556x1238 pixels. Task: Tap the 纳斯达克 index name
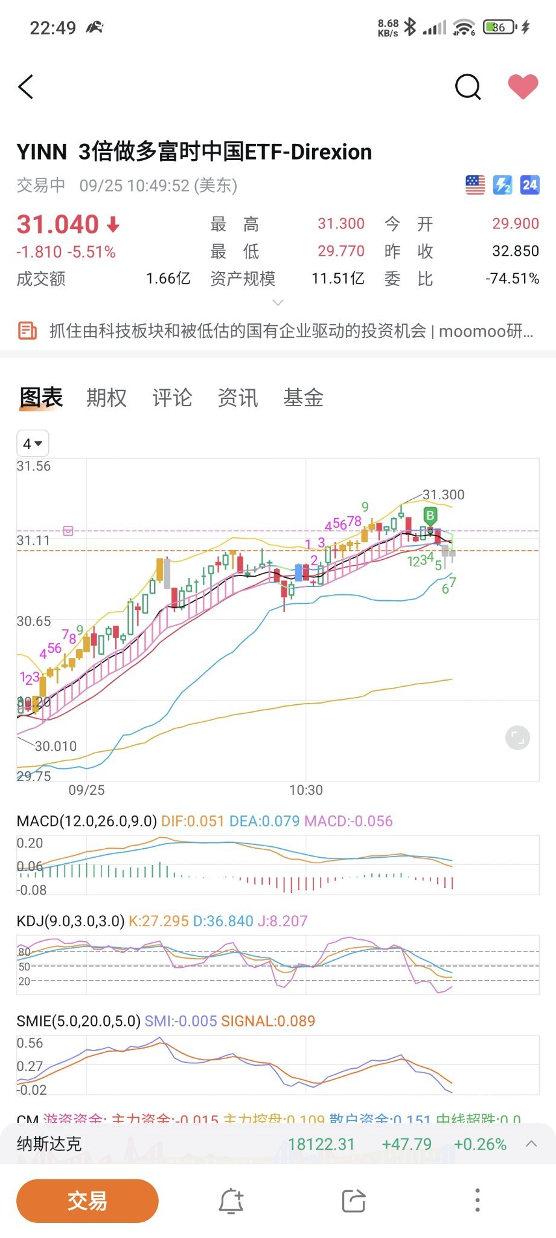click(49, 1144)
